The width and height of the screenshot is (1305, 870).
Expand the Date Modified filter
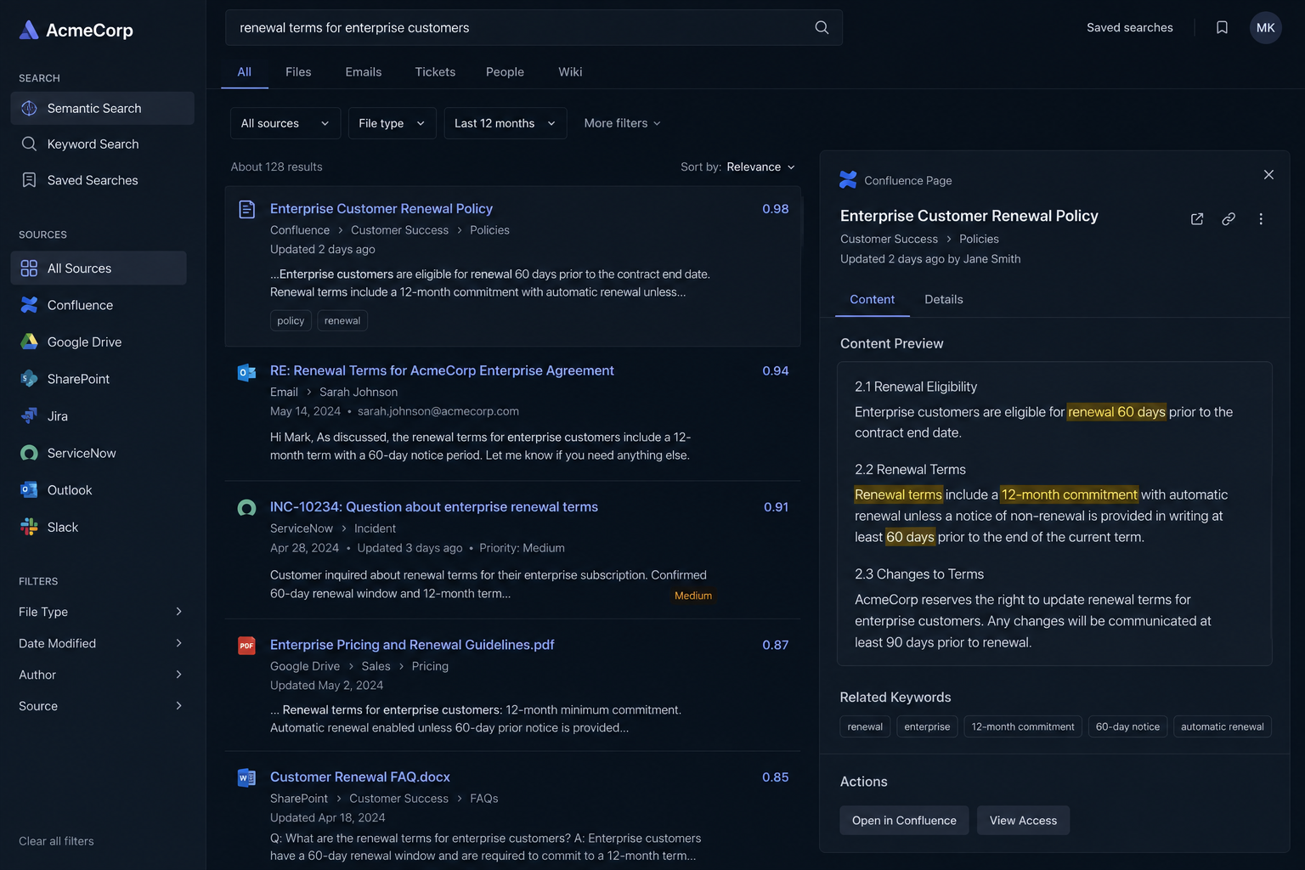(100, 643)
